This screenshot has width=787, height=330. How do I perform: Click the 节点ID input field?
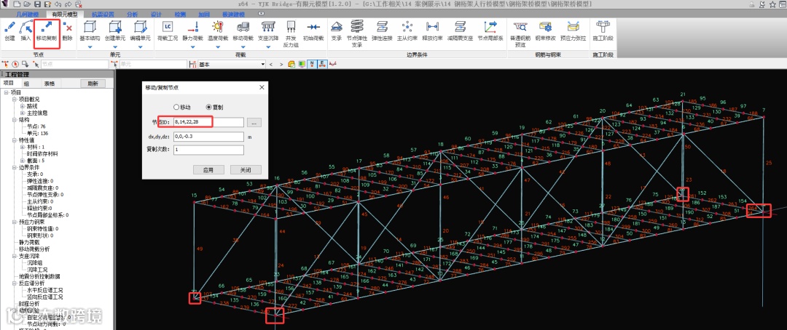(x=208, y=122)
